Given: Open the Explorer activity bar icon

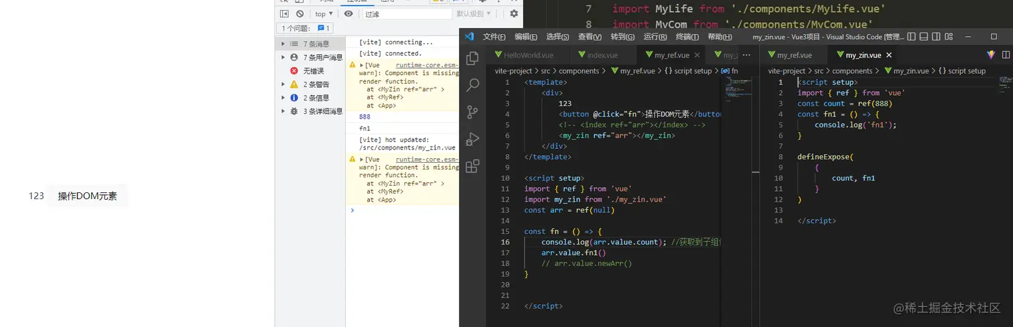Looking at the screenshot, I should [473, 58].
